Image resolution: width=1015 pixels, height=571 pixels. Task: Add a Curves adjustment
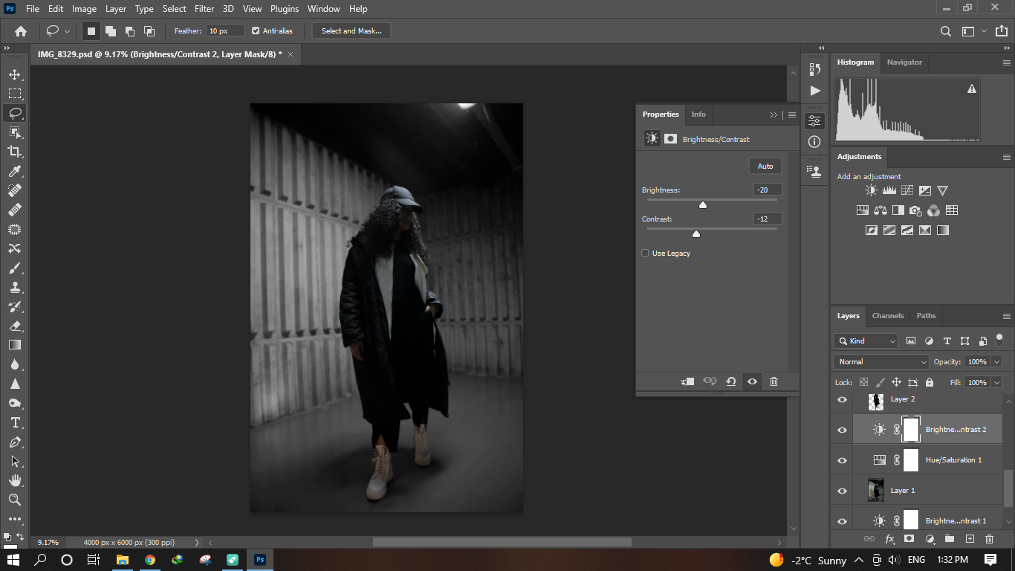pyautogui.click(x=907, y=191)
